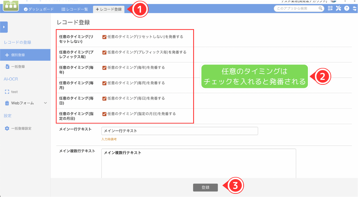This screenshot has width=358, height=197.
Task: Click the sidebar expand arrow button
Action: pyautogui.click(x=4, y=27)
